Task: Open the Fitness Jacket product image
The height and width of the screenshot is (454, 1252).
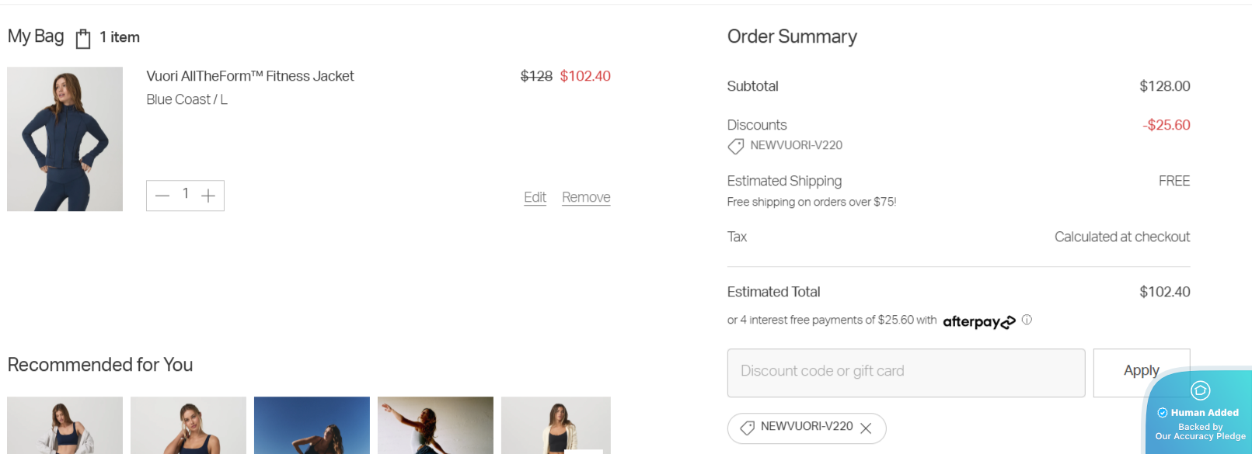Action: point(65,139)
